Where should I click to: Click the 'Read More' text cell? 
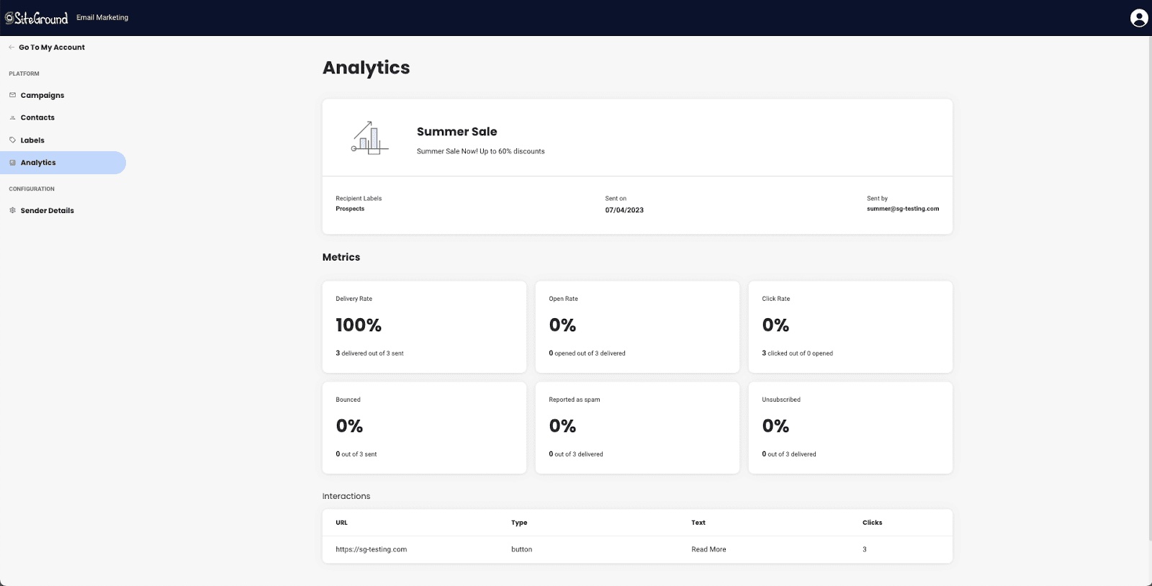coord(708,549)
